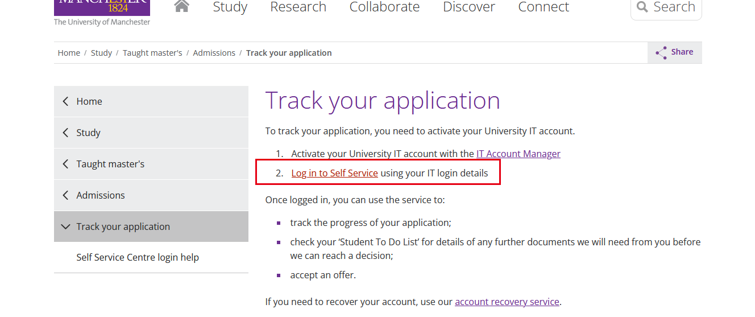
Task: Click the back chevron beside Taught master's
Action: (x=65, y=164)
